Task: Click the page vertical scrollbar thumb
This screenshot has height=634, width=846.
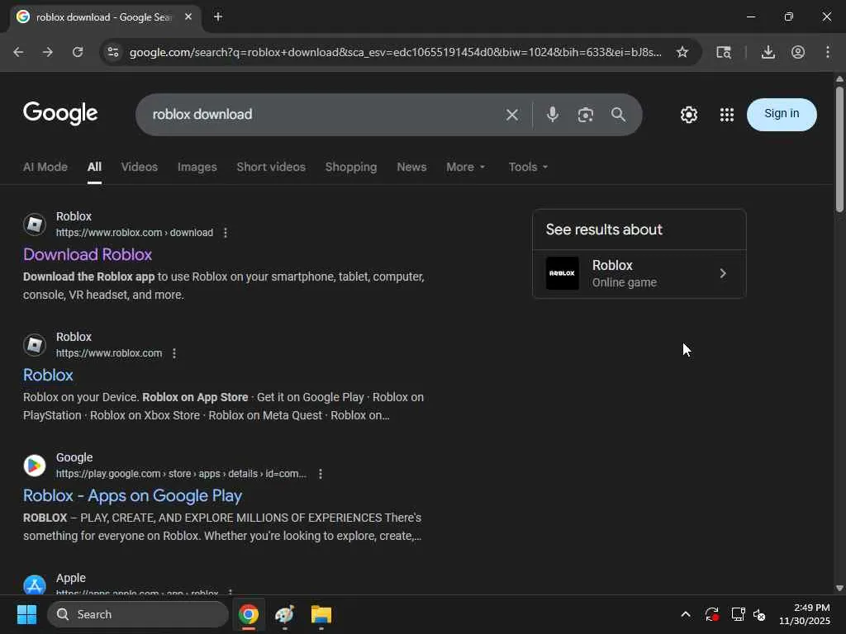Action: coord(839,149)
